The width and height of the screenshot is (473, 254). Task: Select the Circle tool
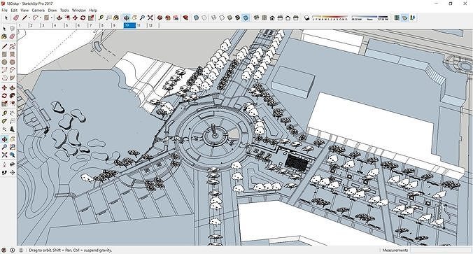click(x=4, y=62)
